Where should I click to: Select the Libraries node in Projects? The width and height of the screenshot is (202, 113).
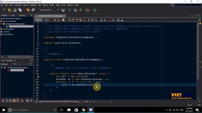(6, 32)
